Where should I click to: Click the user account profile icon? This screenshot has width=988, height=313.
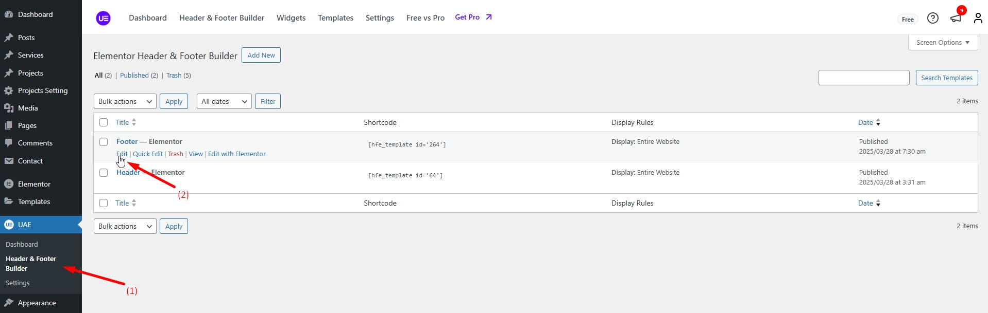coord(978,19)
